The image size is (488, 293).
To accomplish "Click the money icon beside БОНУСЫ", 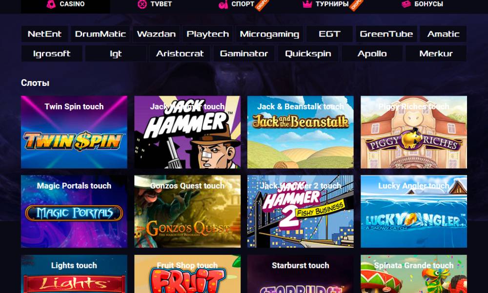I will click(406, 4).
